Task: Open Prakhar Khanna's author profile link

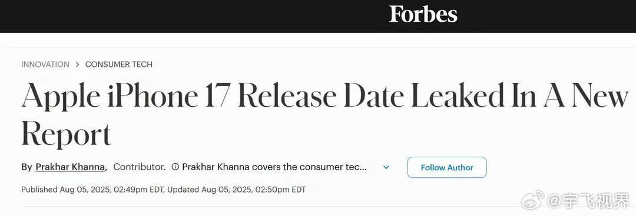Action: pos(70,167)
